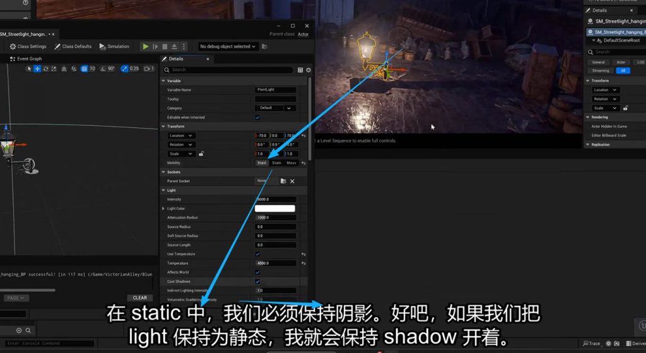The image size is (646, 353).
Task: Toggle the Cast Shadows checkbox
Action: tap(257, 281)
